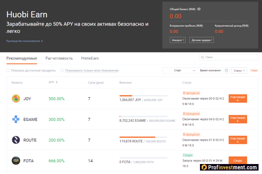Click the search magnifier icon

pos(202,57)
